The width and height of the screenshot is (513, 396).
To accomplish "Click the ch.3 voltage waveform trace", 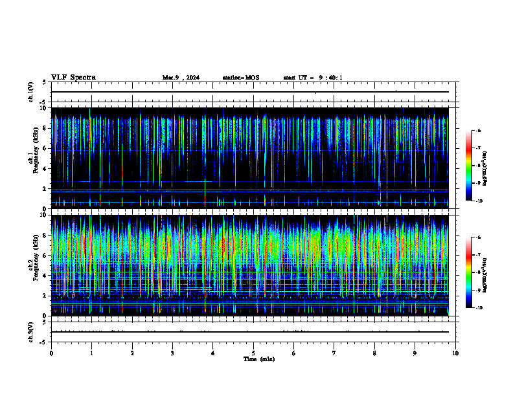I will tap(250, 332).
